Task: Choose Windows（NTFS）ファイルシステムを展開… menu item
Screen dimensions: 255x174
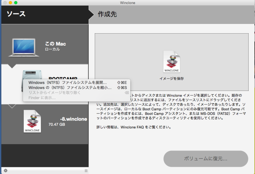Action: 76,82
